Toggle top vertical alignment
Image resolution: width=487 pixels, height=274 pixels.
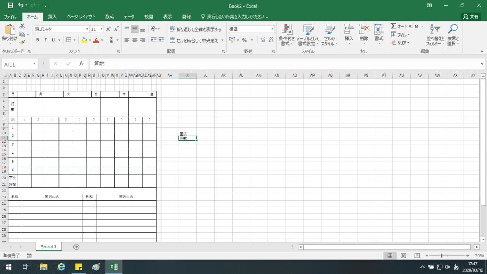[127, 29]
